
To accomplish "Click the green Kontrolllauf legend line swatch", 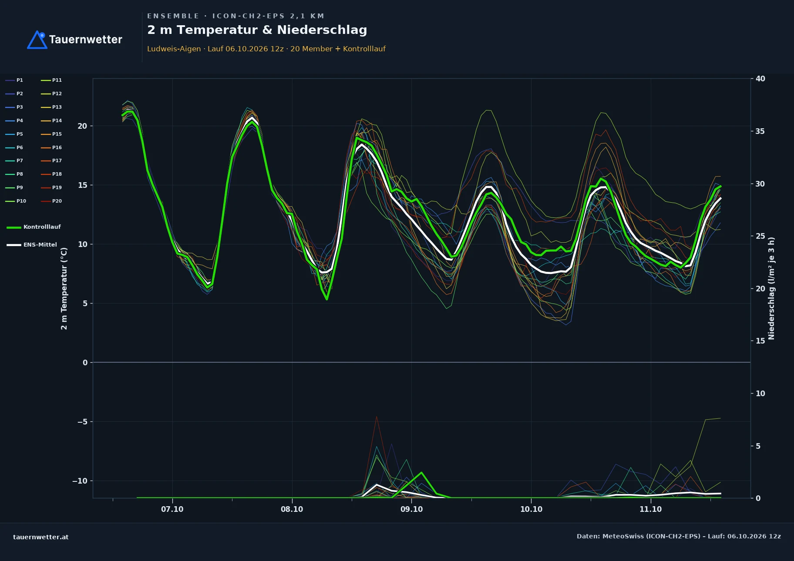I will tap(14, 227).
